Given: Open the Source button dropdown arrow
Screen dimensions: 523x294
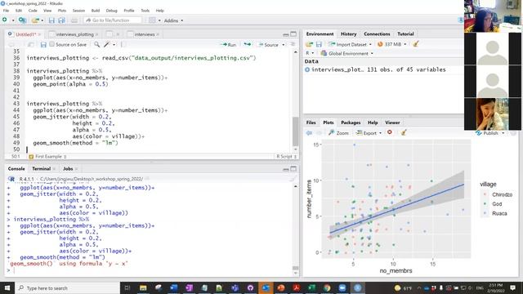Looking at the screenshot, I should pos(284,45).
